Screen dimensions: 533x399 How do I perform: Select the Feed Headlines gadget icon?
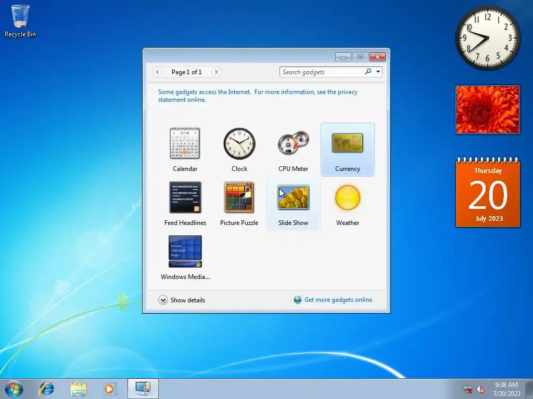(185, 197)
